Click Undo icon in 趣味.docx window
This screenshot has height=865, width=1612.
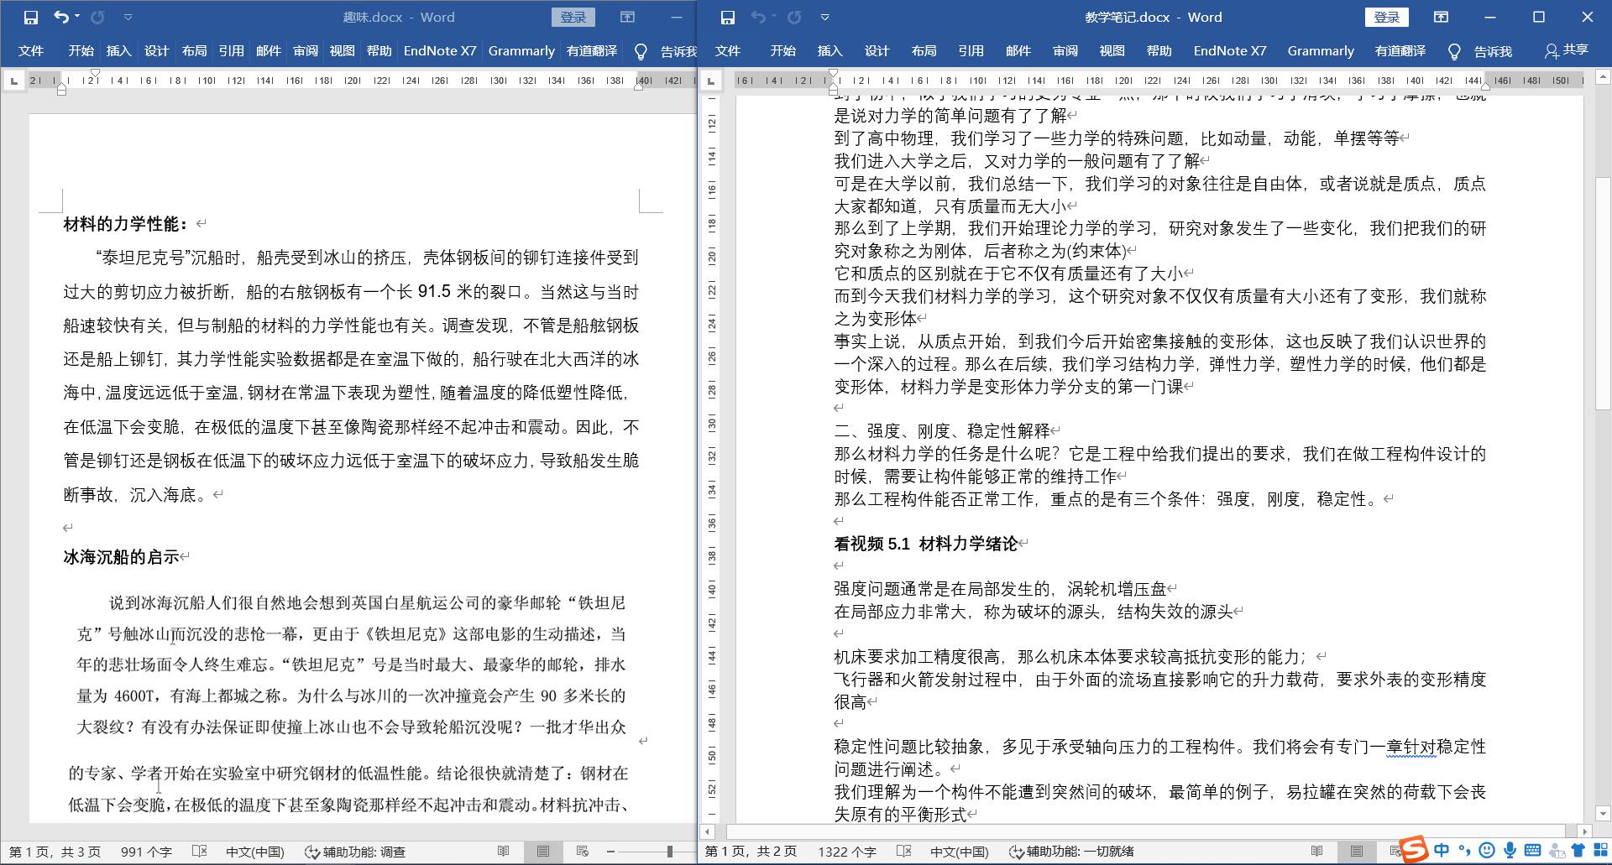(61, 17)
